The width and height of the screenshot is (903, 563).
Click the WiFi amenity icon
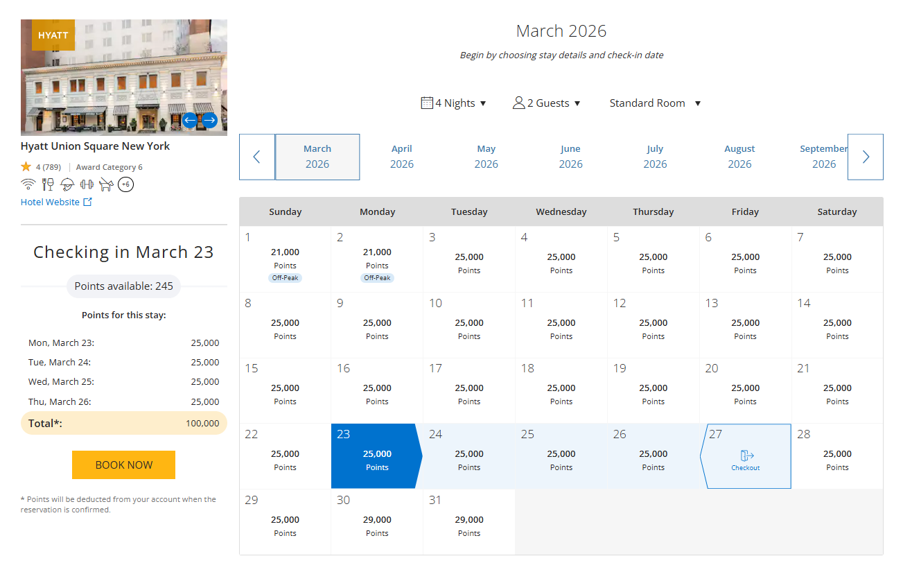coord(28,184)
